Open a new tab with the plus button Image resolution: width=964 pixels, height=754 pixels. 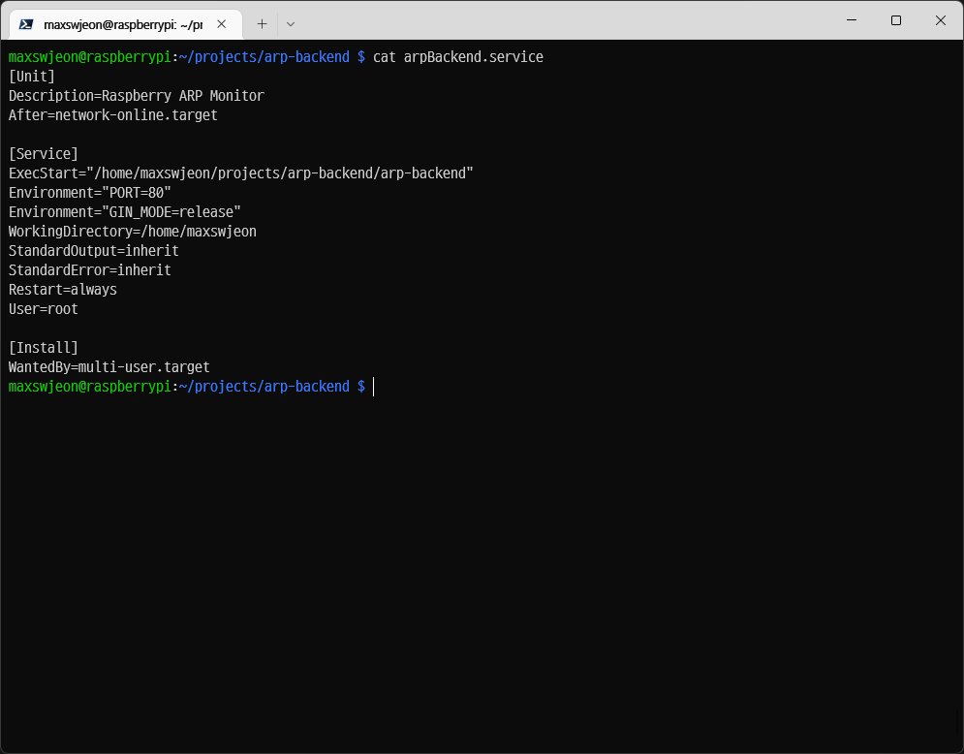coord(262,24)
